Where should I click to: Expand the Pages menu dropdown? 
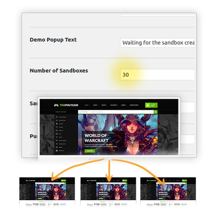click(x=104, y=105)
